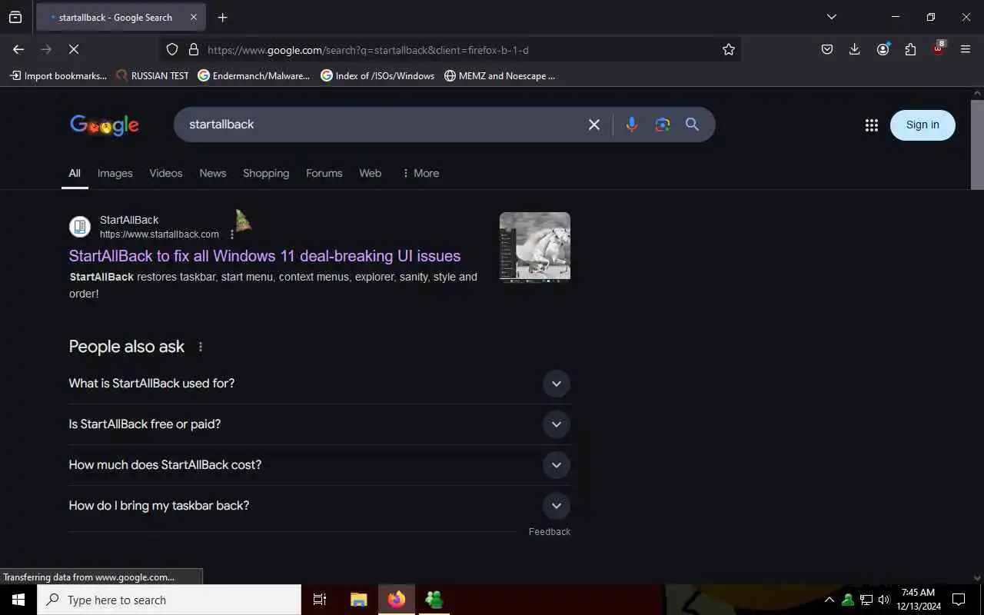
Task: Open clock showing 7:45 AM
Action: coord(918,600)
